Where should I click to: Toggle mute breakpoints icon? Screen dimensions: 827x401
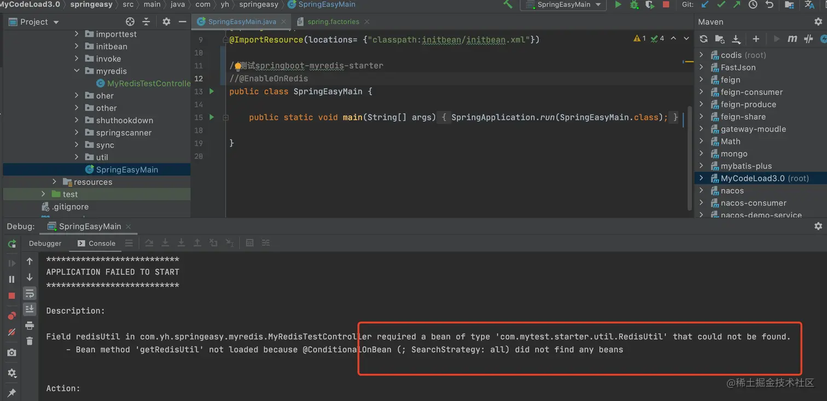(11, 332)
